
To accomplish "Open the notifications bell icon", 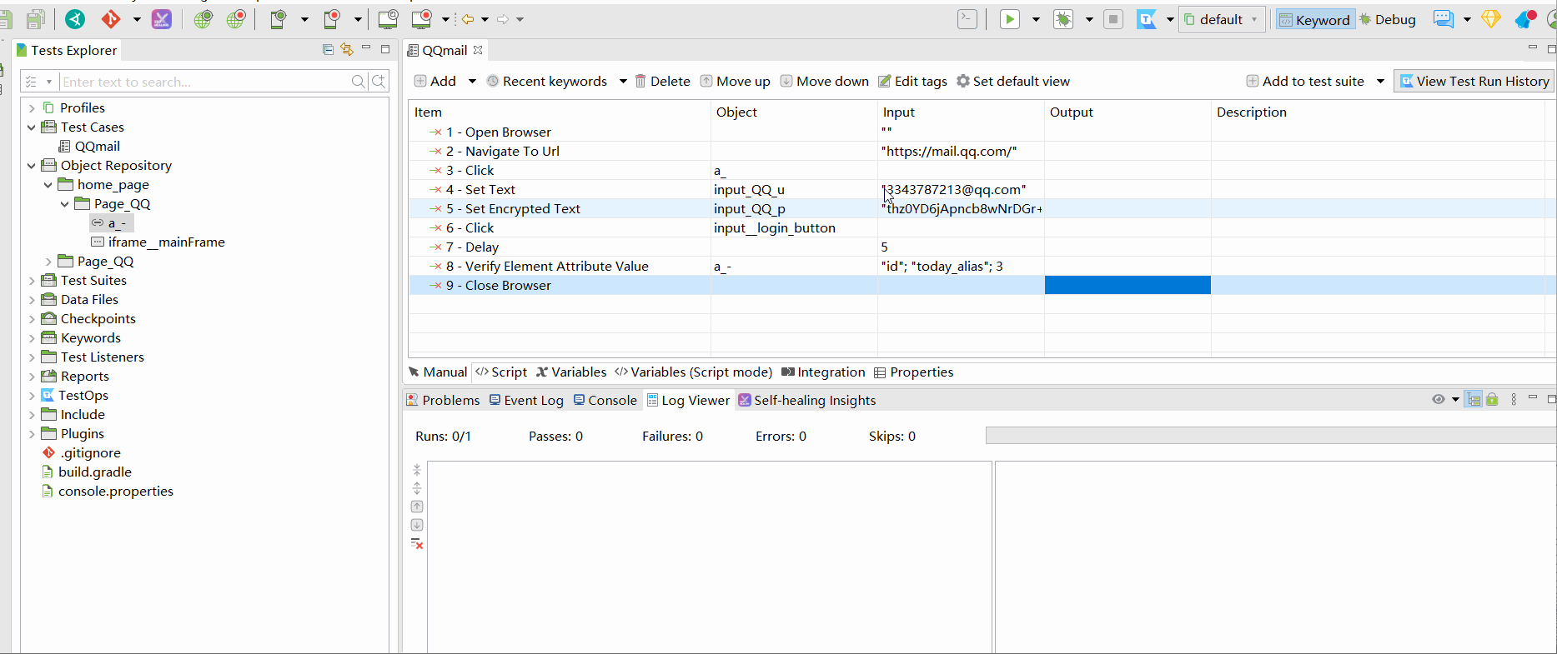I will 1525,19.
